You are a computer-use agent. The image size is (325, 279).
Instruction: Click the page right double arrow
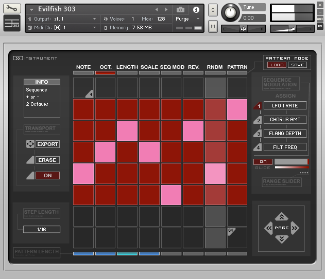pyautogui.click(x=295, y=228)
